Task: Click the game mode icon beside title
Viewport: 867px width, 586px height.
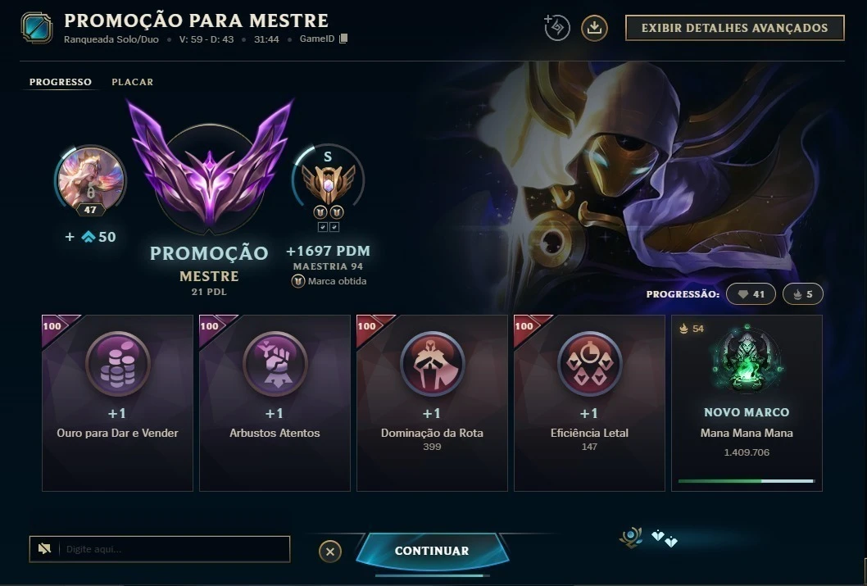Action: pyautogui.click(x=37, y=28)
